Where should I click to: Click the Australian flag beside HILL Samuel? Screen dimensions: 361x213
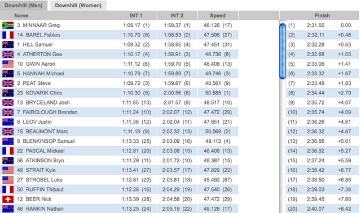8,44
